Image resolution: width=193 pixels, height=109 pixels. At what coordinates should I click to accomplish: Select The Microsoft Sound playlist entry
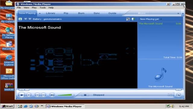click(x=160, y=24)
